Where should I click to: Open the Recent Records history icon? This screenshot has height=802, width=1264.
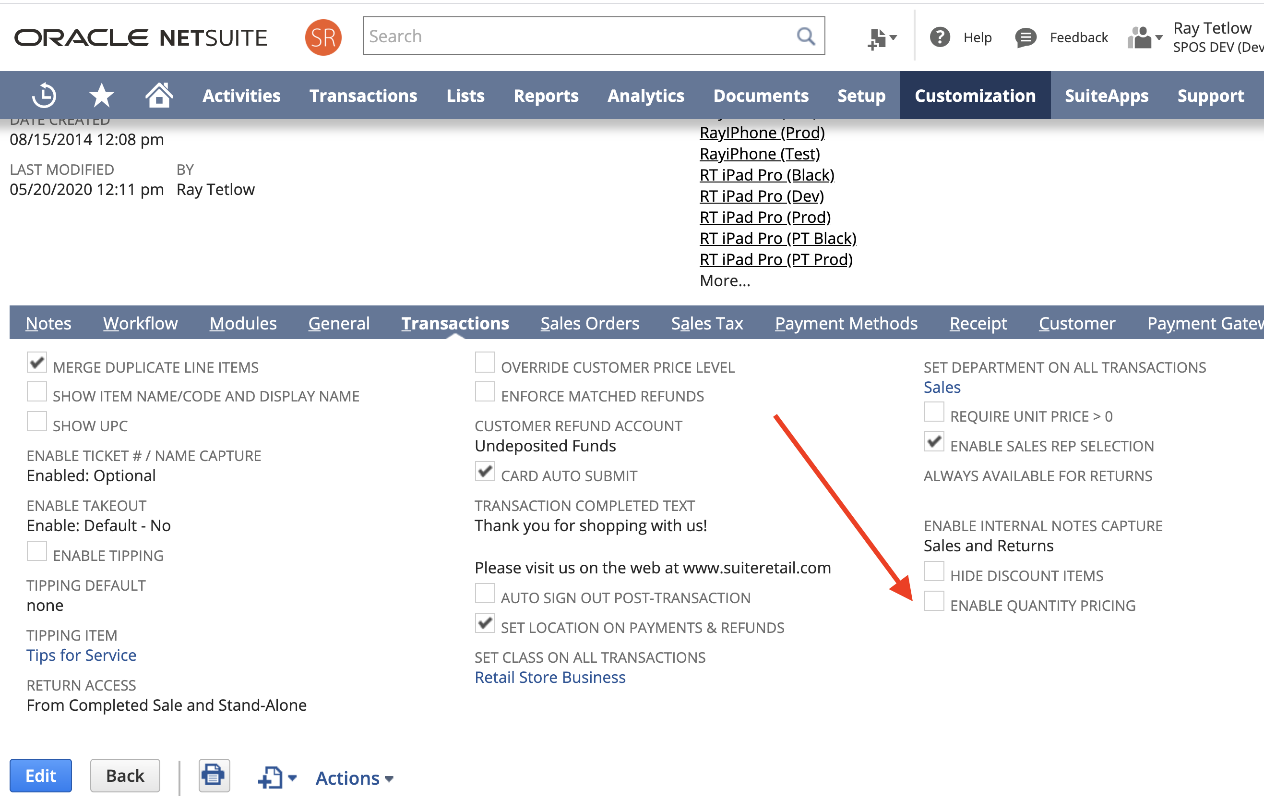pyautogui.click(x=44, y=96)
